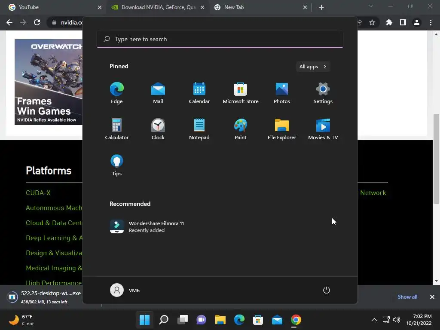This screenshot has height=330, width=440.
Task: Open network status tray icon
Action: pyautogui.click(x=386, y=320)
